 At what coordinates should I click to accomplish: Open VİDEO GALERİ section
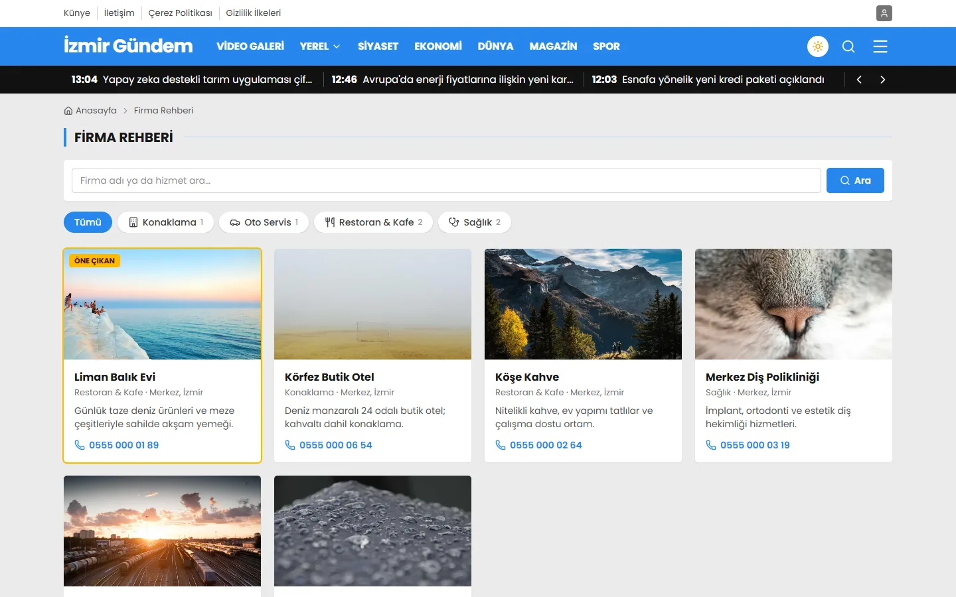[250, 46]
